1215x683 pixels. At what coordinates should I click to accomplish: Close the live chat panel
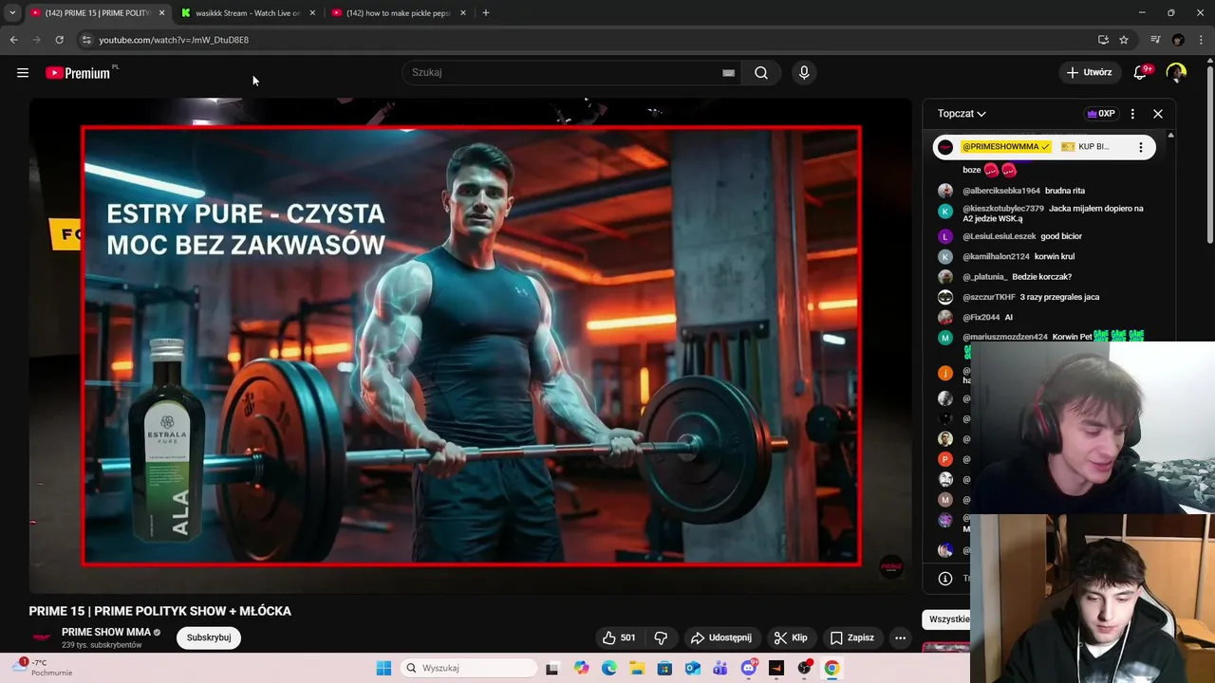point(1158,114)
